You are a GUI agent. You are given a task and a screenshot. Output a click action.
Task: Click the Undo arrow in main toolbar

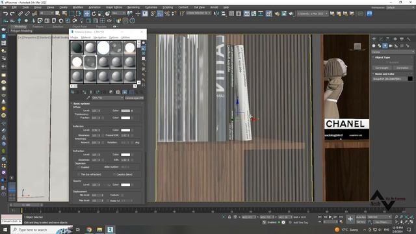pyautogui.click(x=5, y=14)
